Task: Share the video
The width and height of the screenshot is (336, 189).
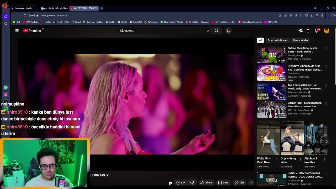Action: tap(206, 183)
